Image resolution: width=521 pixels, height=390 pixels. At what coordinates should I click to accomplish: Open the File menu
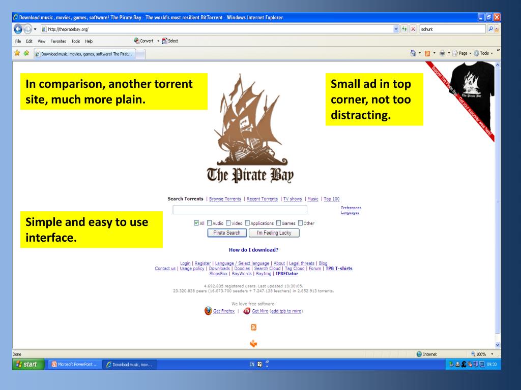tap(18, 42)
